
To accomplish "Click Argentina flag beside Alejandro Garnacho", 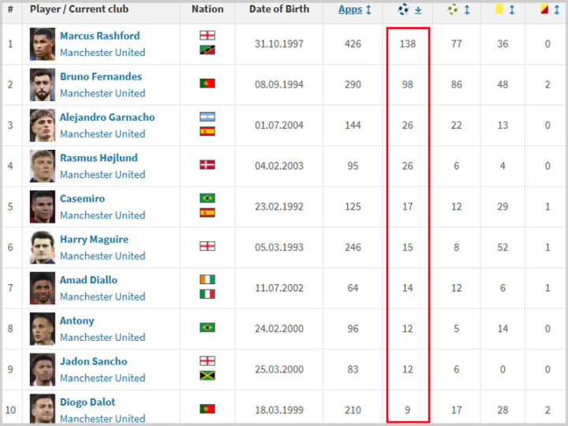I will click(207, 117).
